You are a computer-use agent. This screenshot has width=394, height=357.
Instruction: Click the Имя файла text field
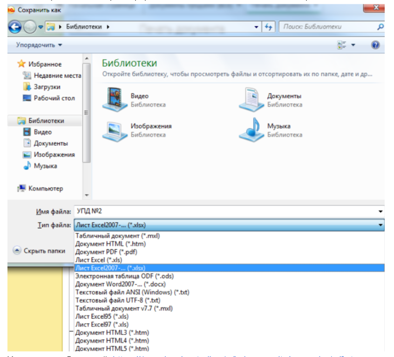(x=224, y=212)
